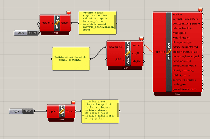This screenshot has height=139, width=210.
Task: Click the _update input on Legacy component
Action: pyautogui.click(x=53, y=111)
